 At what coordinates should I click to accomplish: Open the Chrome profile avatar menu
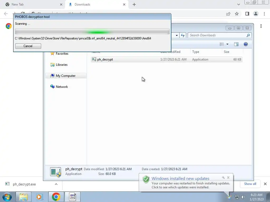(x=256, y=14)
